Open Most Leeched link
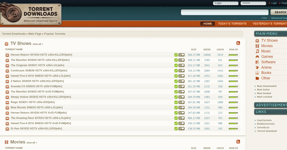 264,97
